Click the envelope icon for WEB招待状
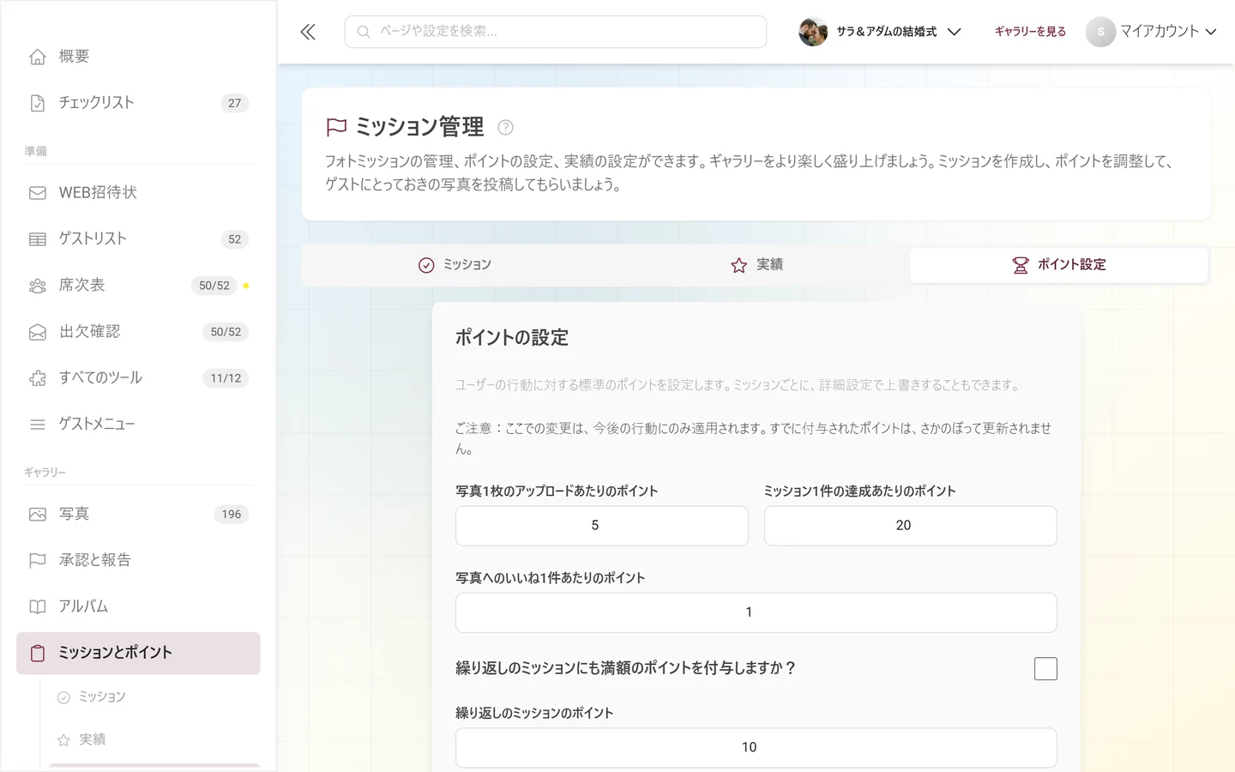This screenshot has width=1235, height=772. [x=38, y=193]
